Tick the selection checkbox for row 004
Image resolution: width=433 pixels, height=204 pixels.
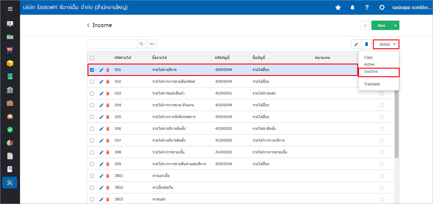92,105
